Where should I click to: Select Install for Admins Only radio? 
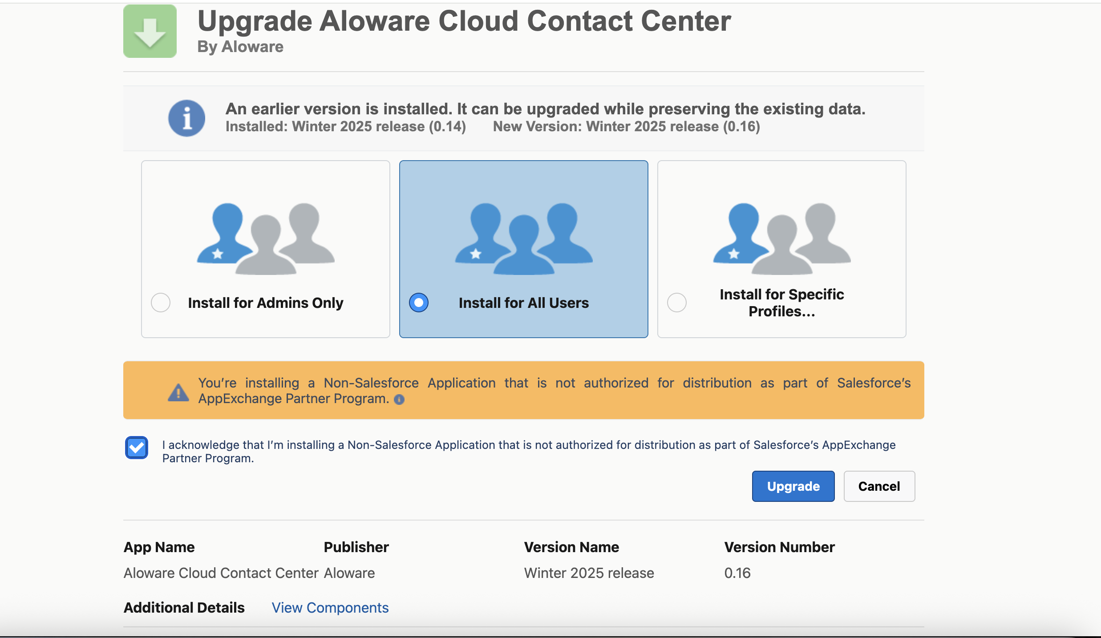161,303
